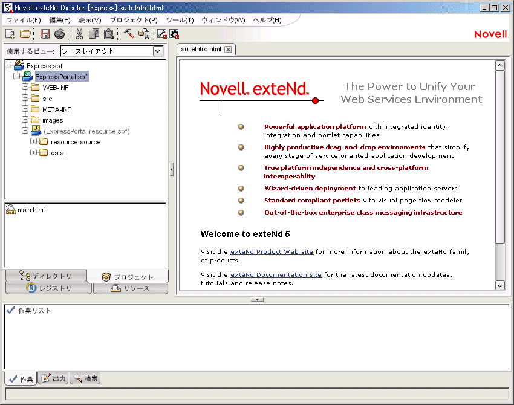Image resolution: width=514 pixels, height=405 pixels.
Task: Click the Novell logo in toolbar
Action: [x=490, y=34]
